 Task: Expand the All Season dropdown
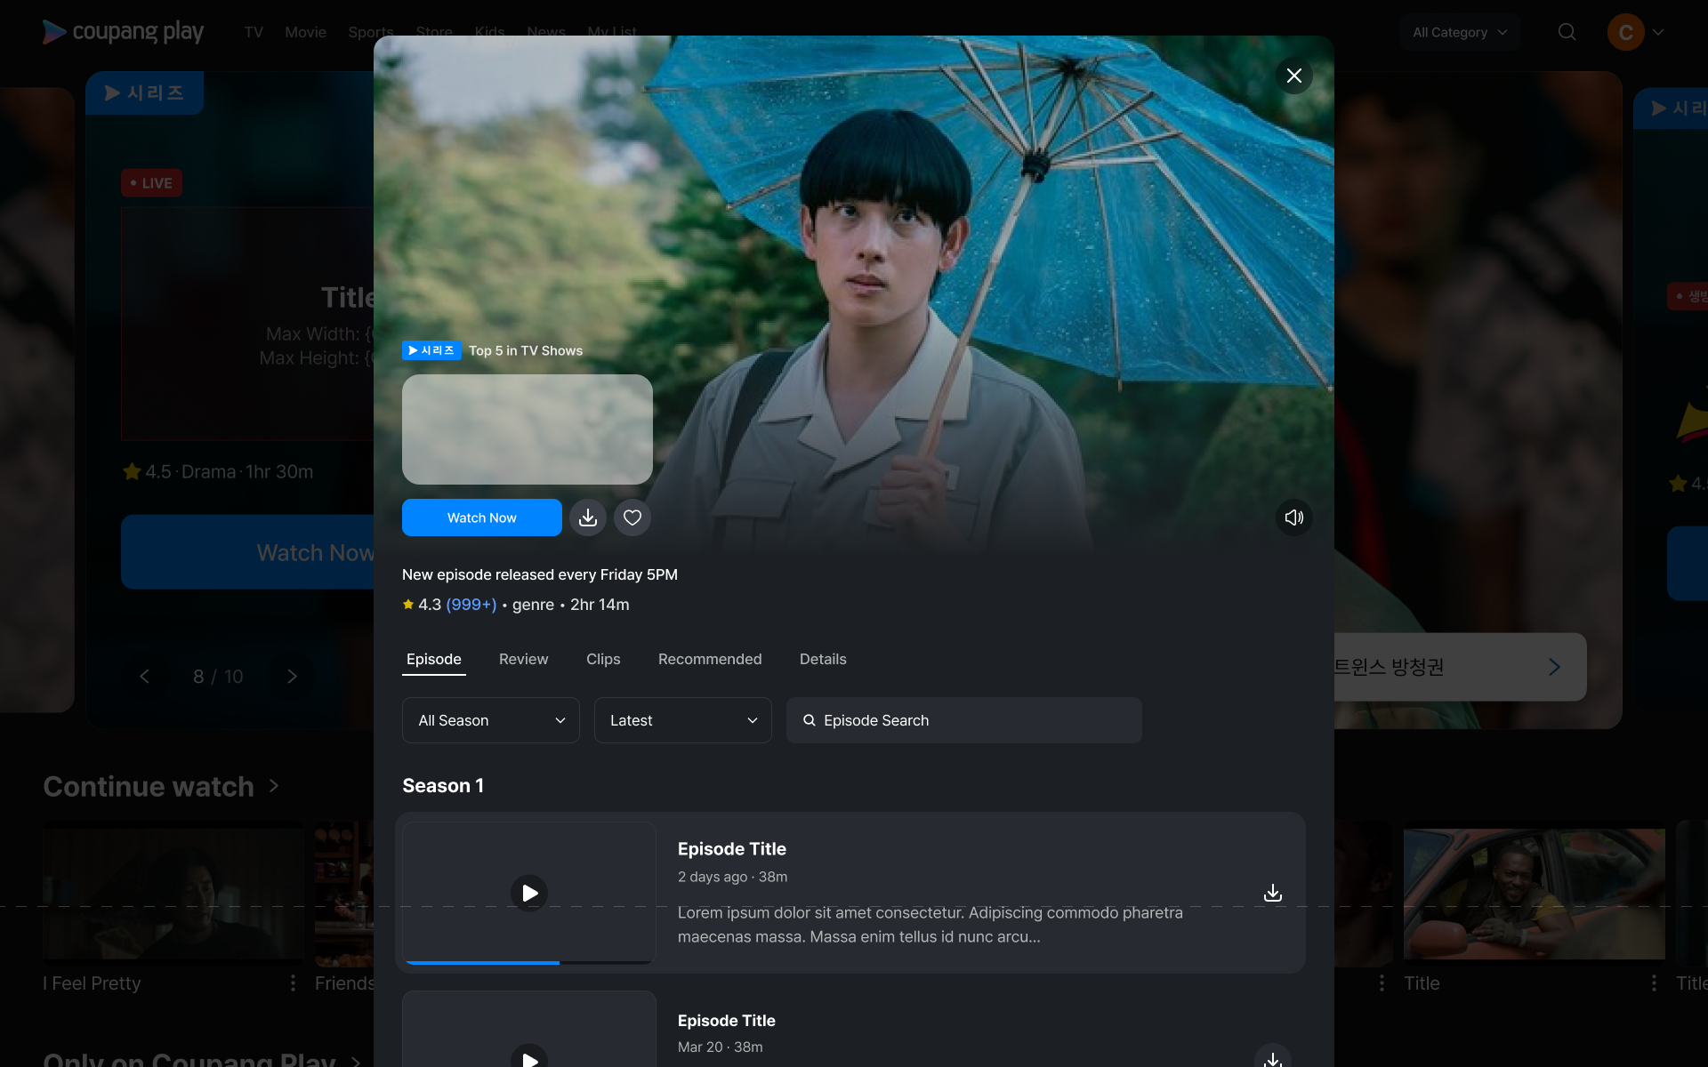click(491, 720)
